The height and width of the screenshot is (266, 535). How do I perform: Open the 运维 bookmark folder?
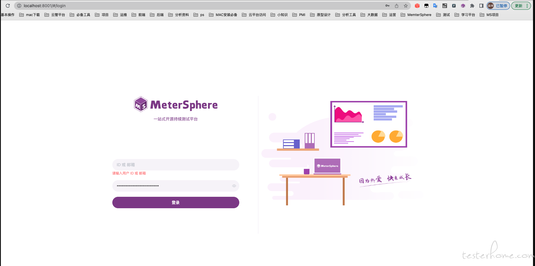120,15
